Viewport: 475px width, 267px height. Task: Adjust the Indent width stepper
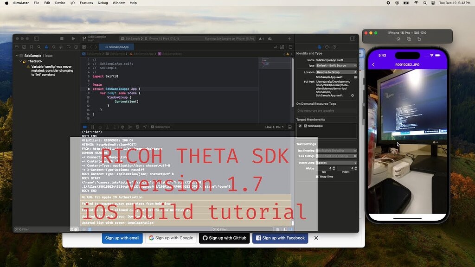pyautogui.click(x=356, y=168)
